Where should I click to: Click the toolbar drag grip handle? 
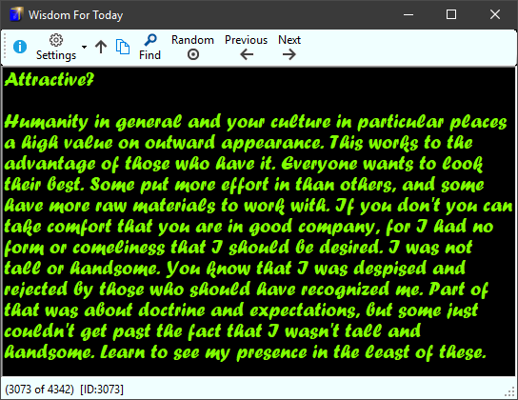pyautogui.click(x=5, y=47)
